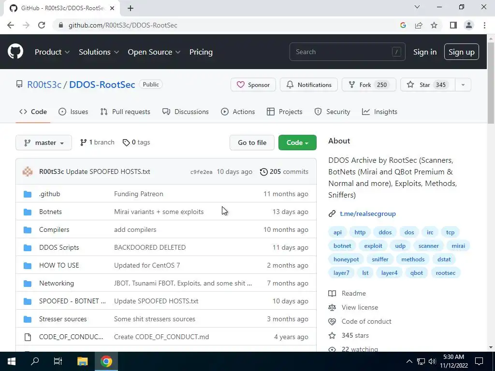Open the master branch dropdown
495x371 pixels.
click(44, 143)
